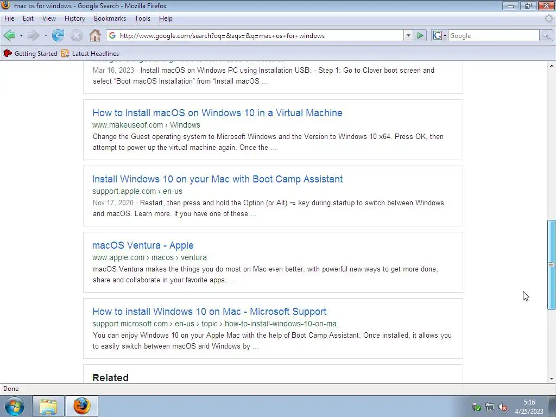The width and height of the screenshot is (556, 417).
Task: Open the 'macOS Ventura - Apple' result
Action: 143,245
